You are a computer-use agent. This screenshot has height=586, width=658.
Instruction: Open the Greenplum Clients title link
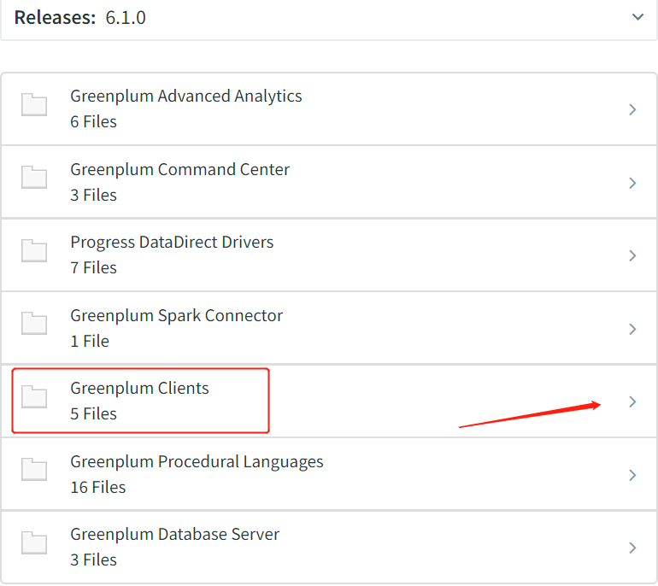[139, 389]
